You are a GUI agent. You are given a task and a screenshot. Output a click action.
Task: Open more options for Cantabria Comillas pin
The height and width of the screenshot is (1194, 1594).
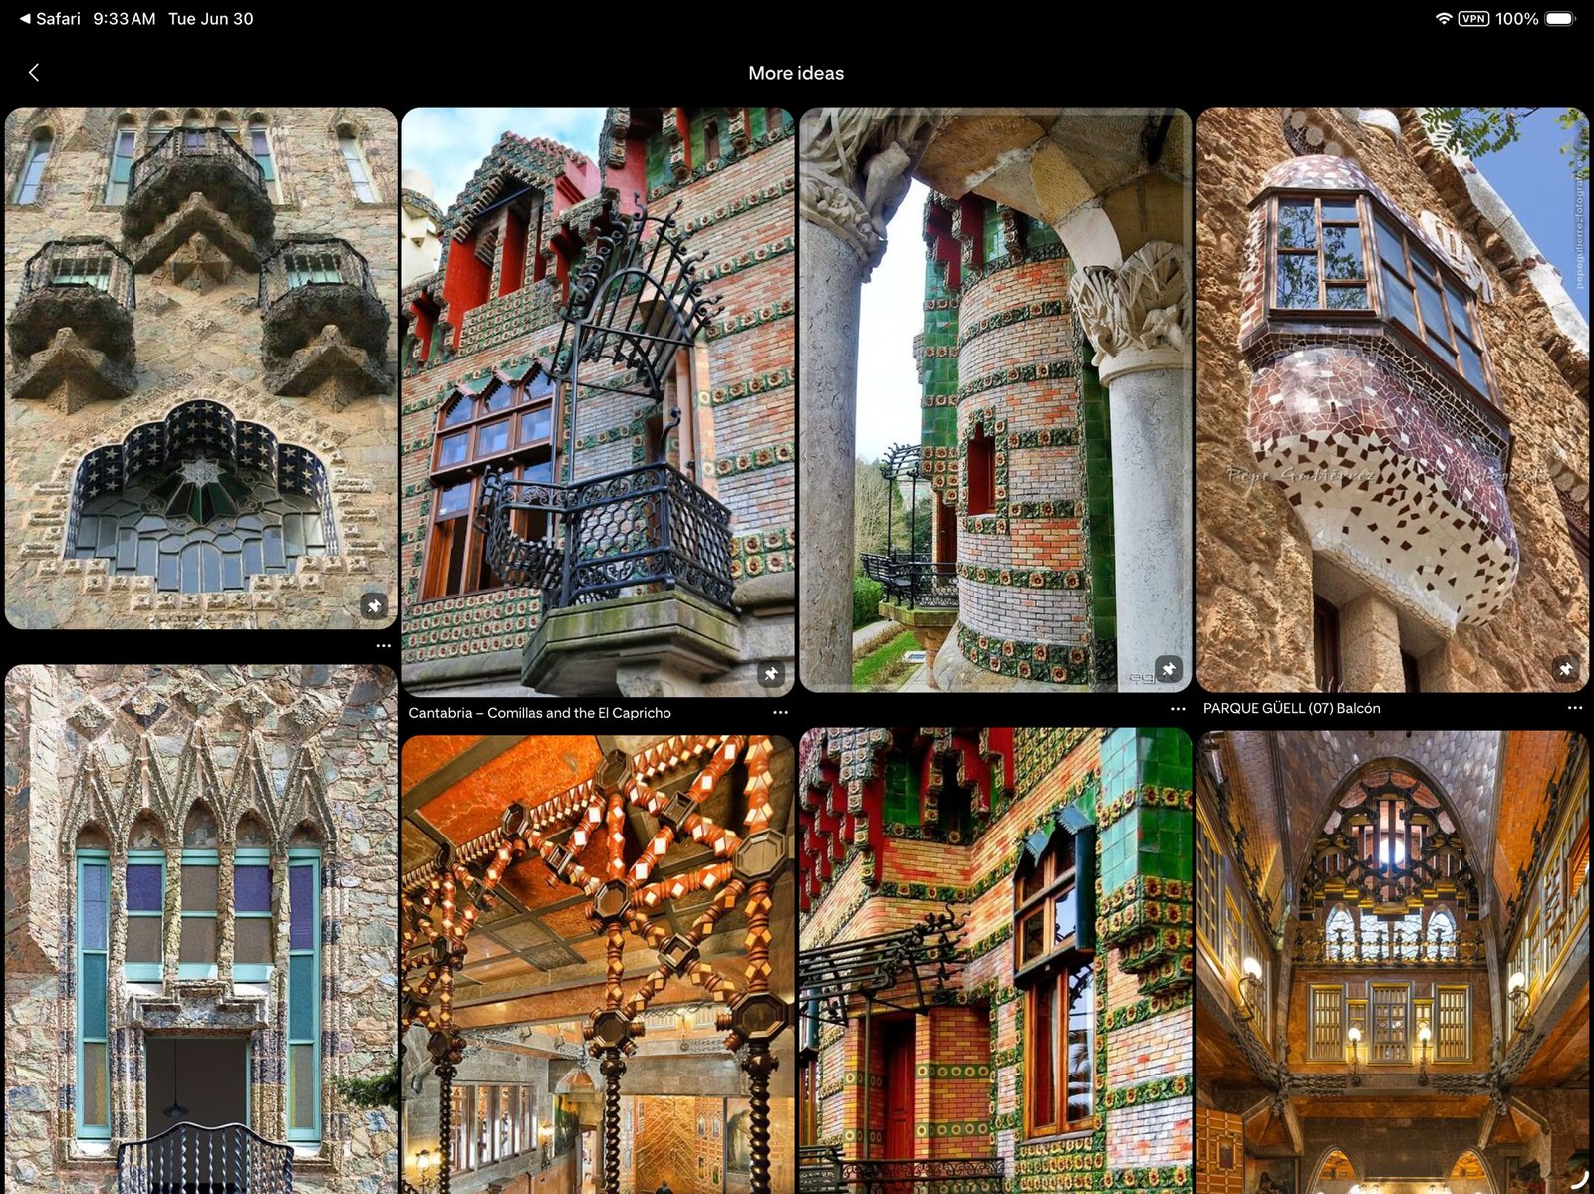(x=780, y=713)
